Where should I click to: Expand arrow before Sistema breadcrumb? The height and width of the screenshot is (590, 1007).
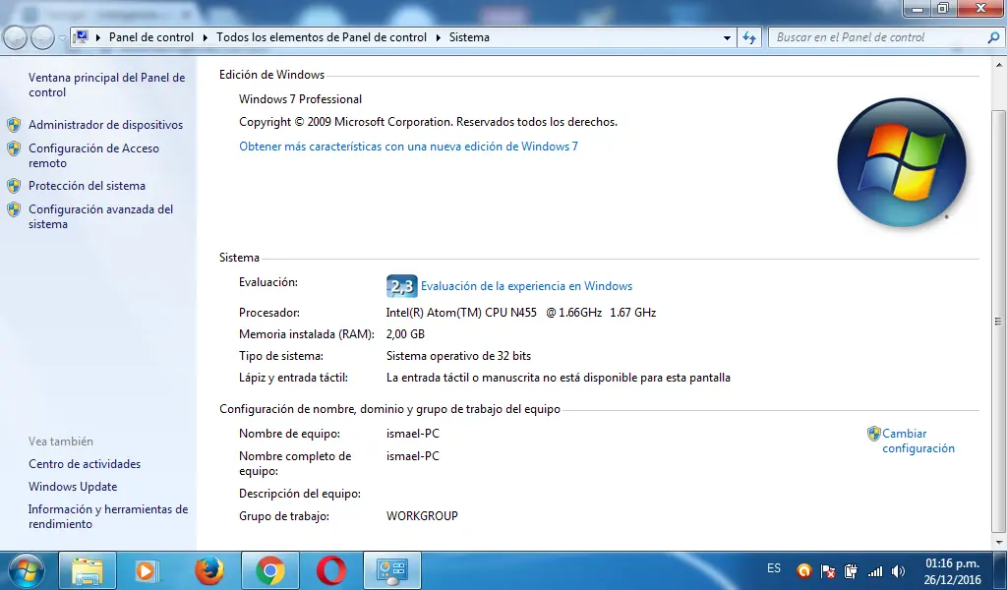tap(438, 38)
